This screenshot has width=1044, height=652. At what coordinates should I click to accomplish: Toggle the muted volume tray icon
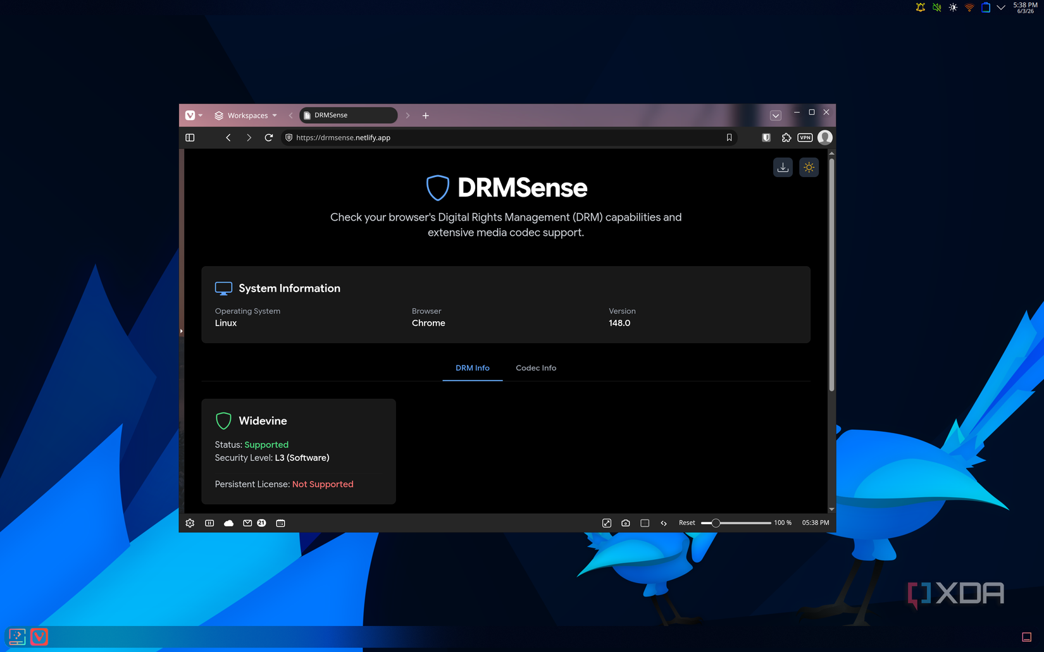coord(937,8)
